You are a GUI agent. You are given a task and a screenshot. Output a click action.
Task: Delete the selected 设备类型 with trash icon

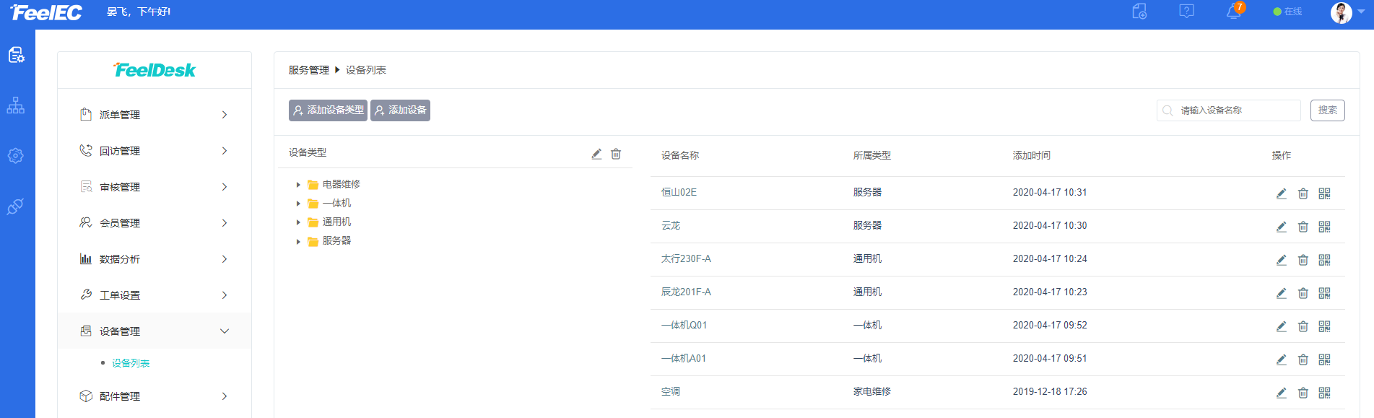pyautogui.click(x=616, y=154)
